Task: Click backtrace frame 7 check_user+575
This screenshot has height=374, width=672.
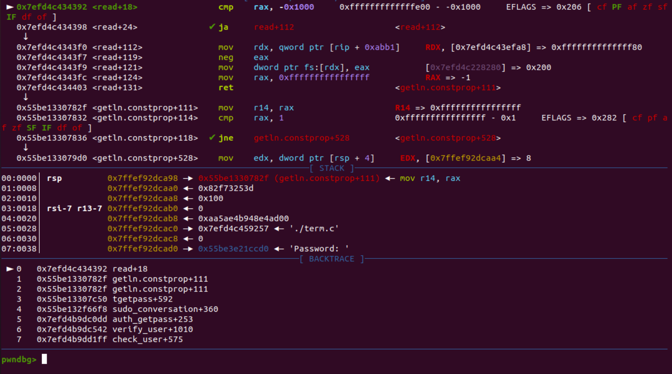Action: (99, 339)
